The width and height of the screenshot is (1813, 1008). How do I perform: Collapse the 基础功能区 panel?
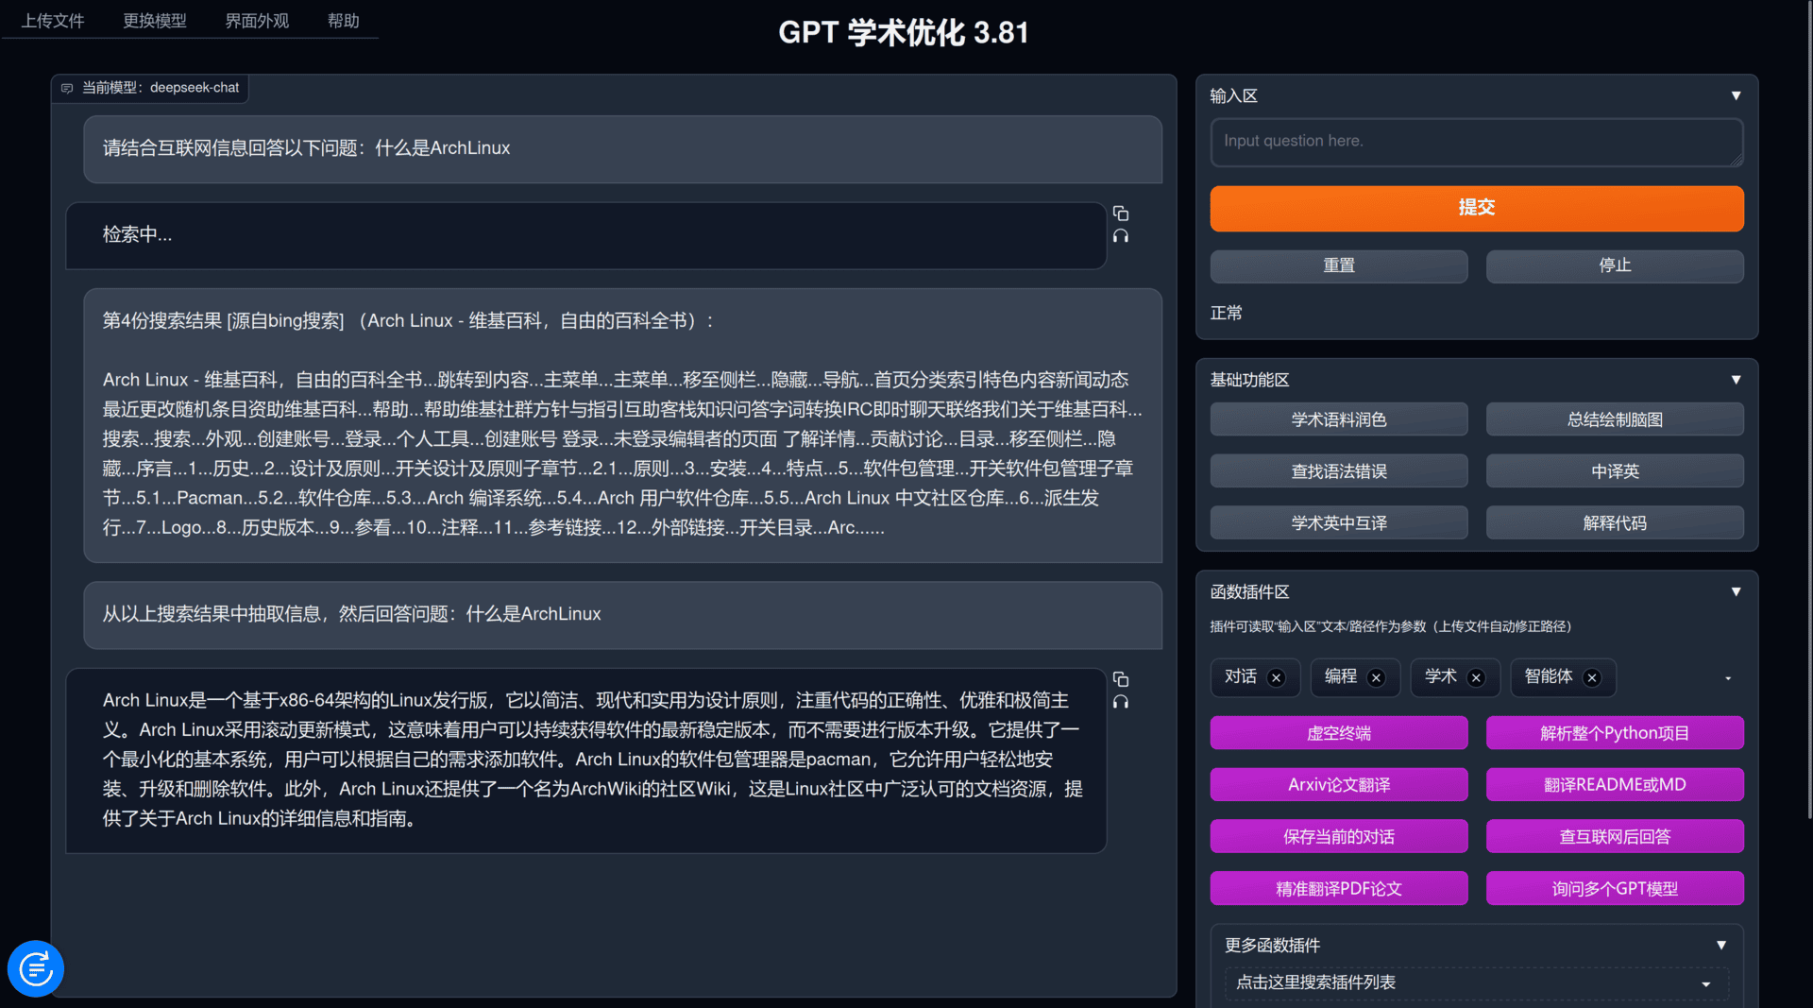click(1736, 379)
